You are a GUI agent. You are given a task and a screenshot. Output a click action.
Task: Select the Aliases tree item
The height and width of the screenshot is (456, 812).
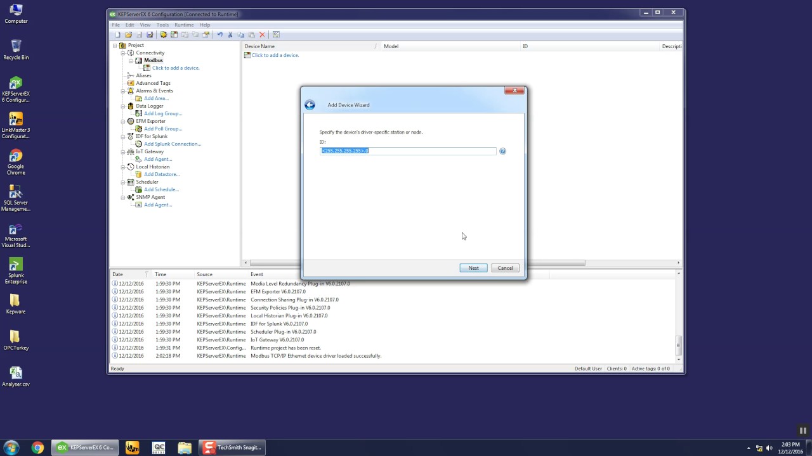[143, 76]
